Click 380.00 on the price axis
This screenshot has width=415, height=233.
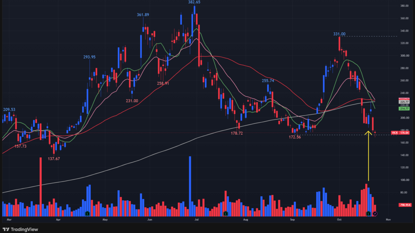point(404,6)
